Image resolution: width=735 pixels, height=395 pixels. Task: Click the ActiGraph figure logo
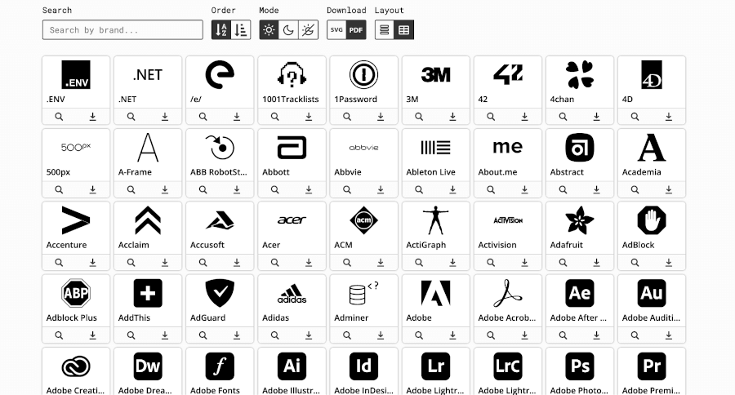click(436, 220)
